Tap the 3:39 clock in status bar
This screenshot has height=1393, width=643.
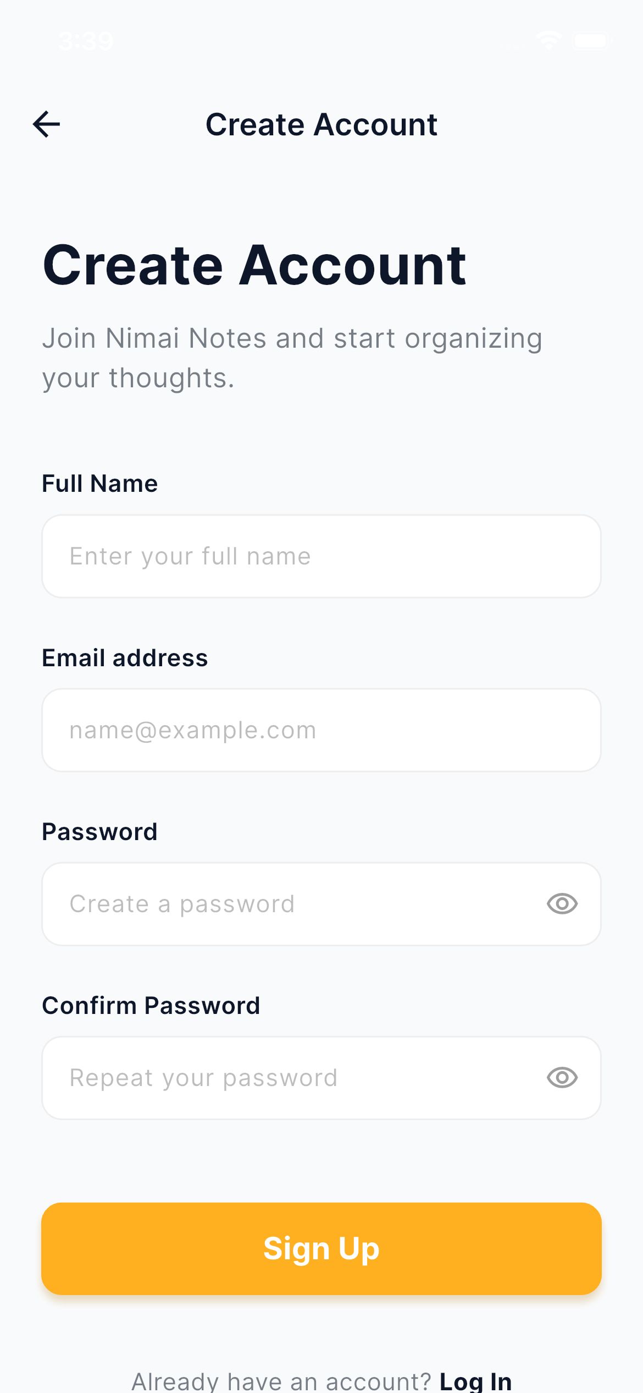(x=86, y=41)
